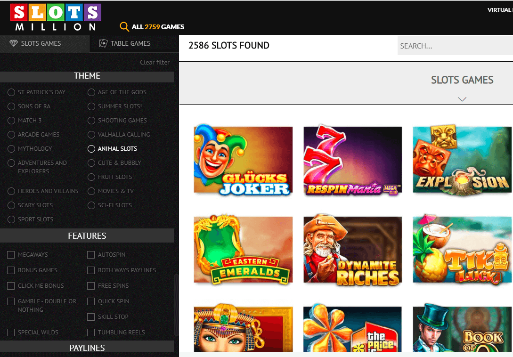Select the Adventures and Explorers theme
Screen dimensions: 513x357
click(11, 163)
